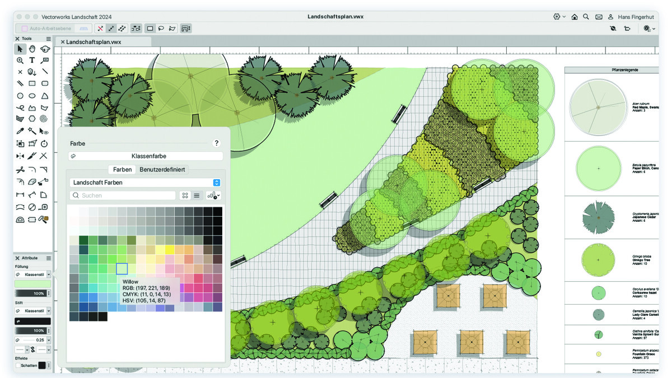Select the Eyedropper tool

[20, 131]
